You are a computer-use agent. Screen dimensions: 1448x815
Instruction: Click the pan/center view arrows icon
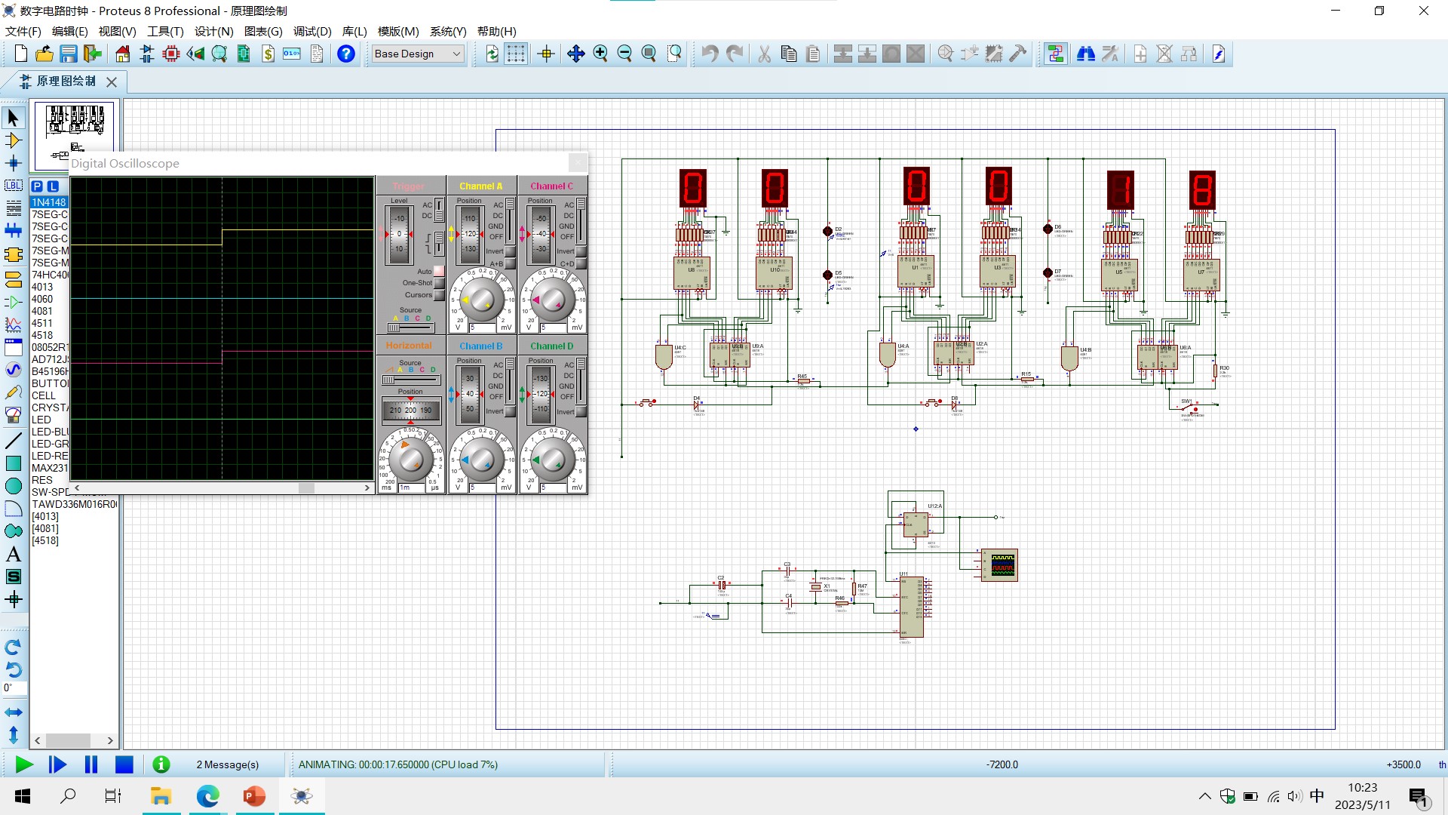576,54
